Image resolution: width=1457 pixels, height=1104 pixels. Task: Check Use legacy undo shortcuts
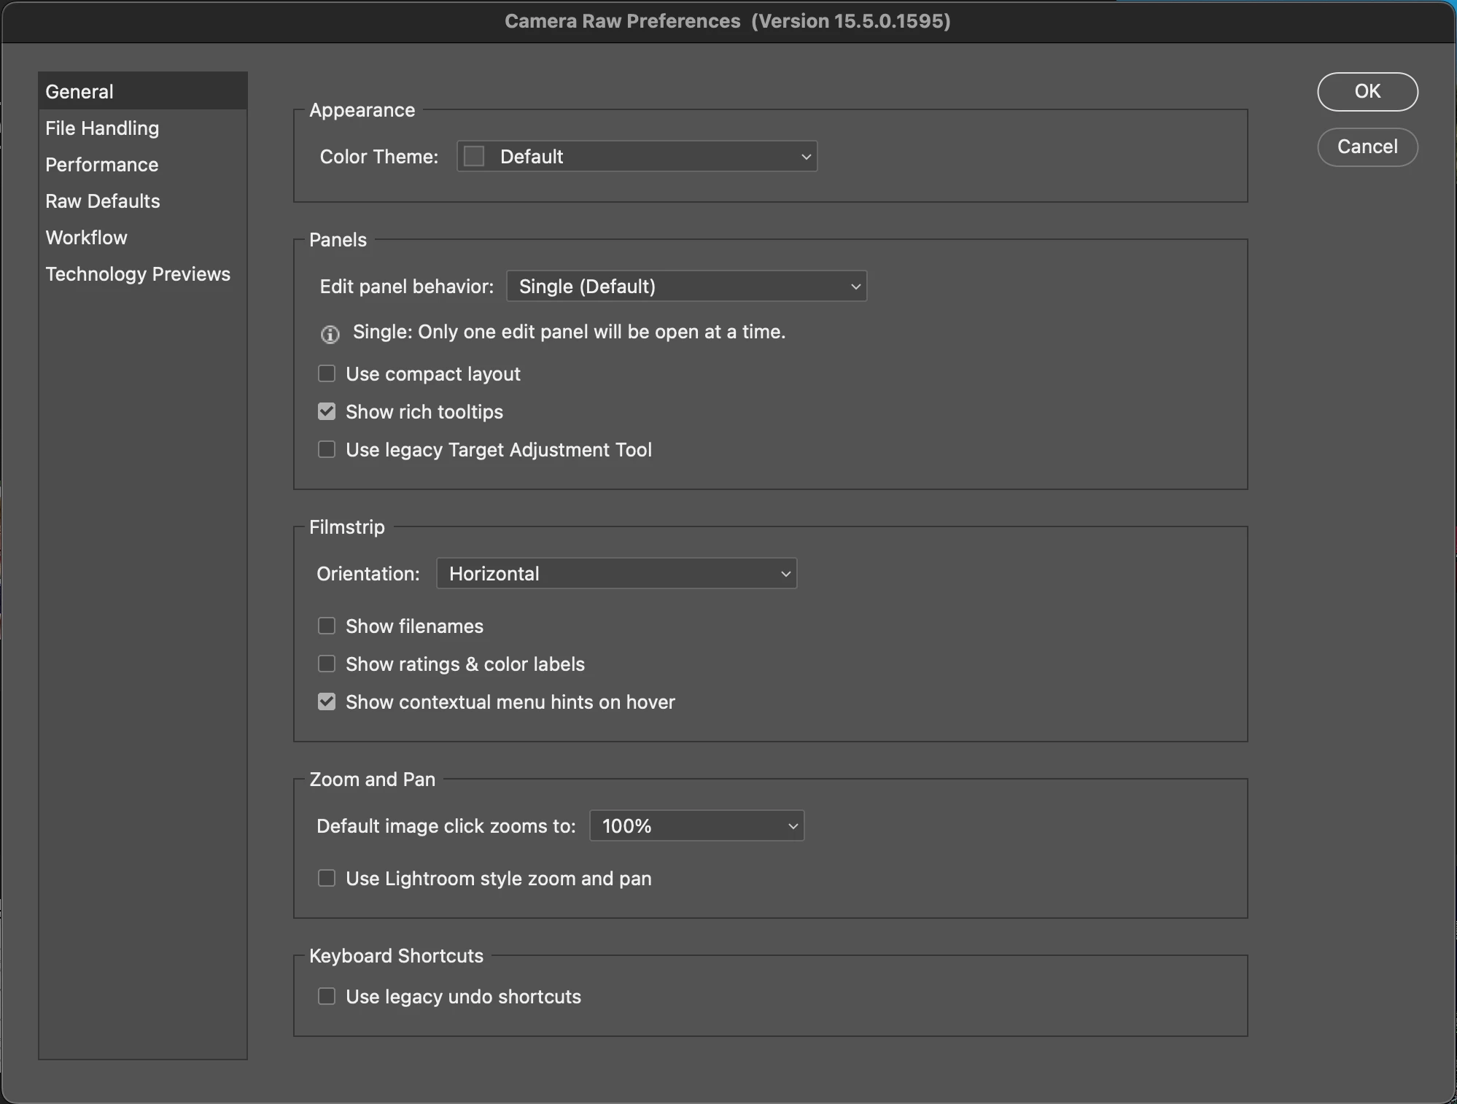[x=327, y=996]
